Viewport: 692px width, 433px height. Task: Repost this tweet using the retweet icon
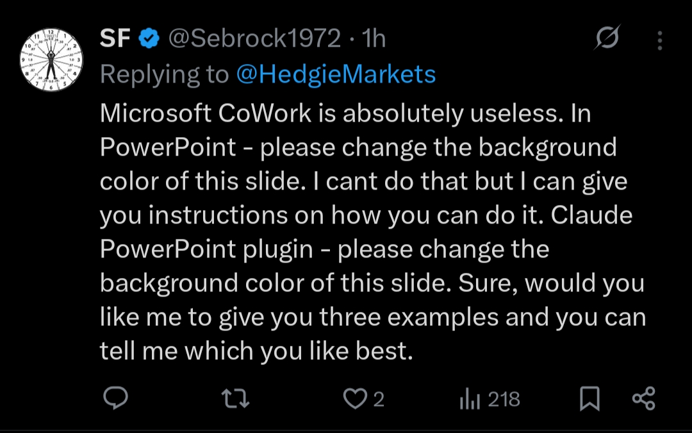(x=235, y=400)
